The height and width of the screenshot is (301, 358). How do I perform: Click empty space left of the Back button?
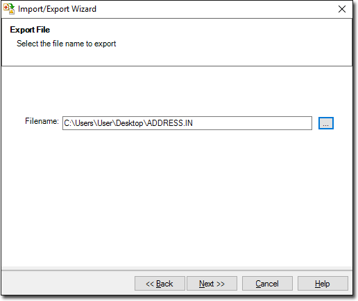pyautogui.click(x=67, y=284)
